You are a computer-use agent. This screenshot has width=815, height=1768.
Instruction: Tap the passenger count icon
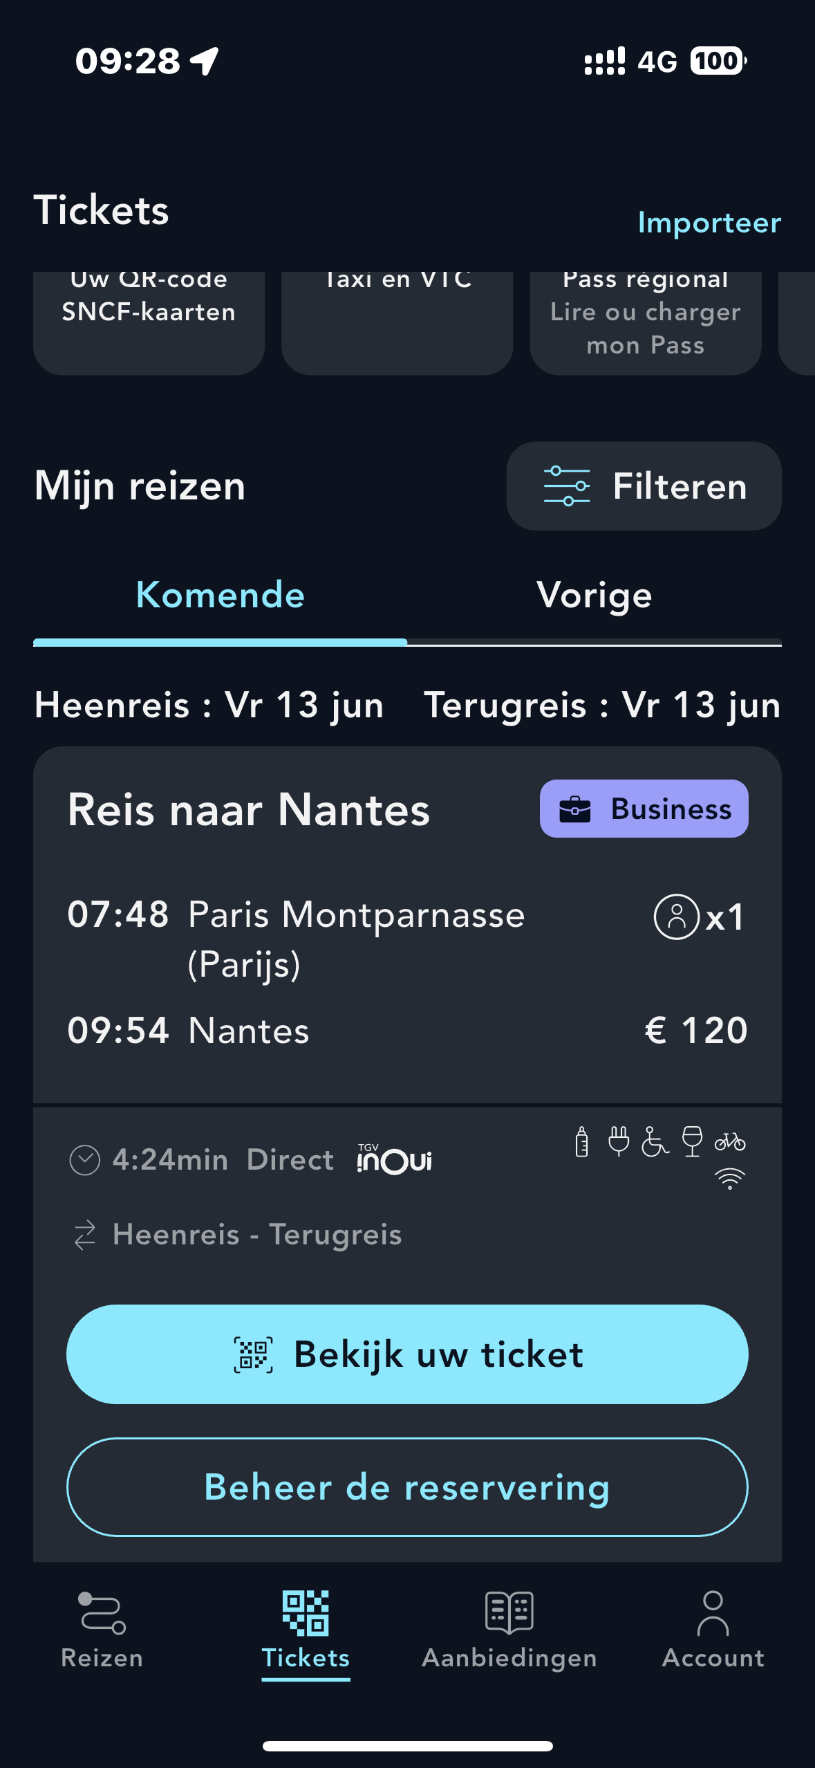pyautogui.click(x=677, y=917)
